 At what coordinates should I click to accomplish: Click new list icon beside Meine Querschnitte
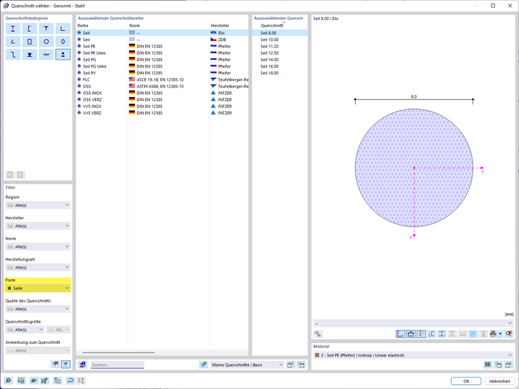click(x=301, y=364)
